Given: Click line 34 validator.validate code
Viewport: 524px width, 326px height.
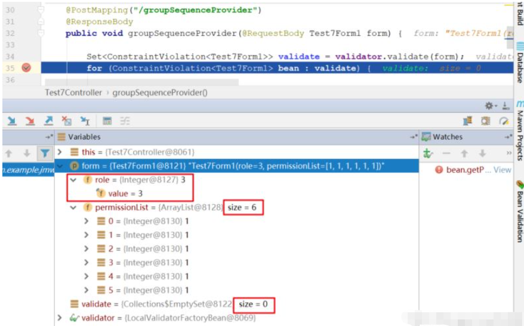Looking at the screenshot, I should pos(400,57).
